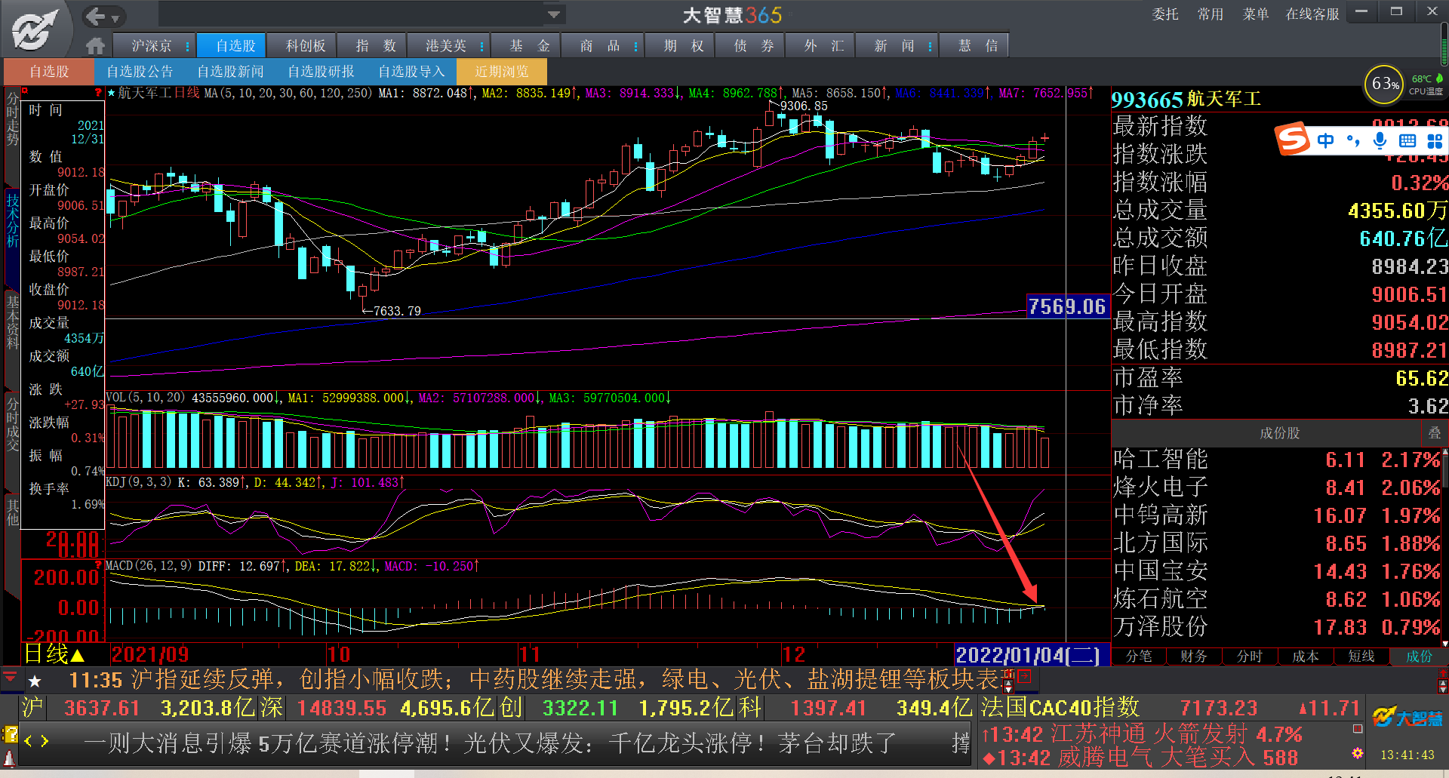Click the Sogou S logo icon

pyautogui.click(x=1293, y=139)
